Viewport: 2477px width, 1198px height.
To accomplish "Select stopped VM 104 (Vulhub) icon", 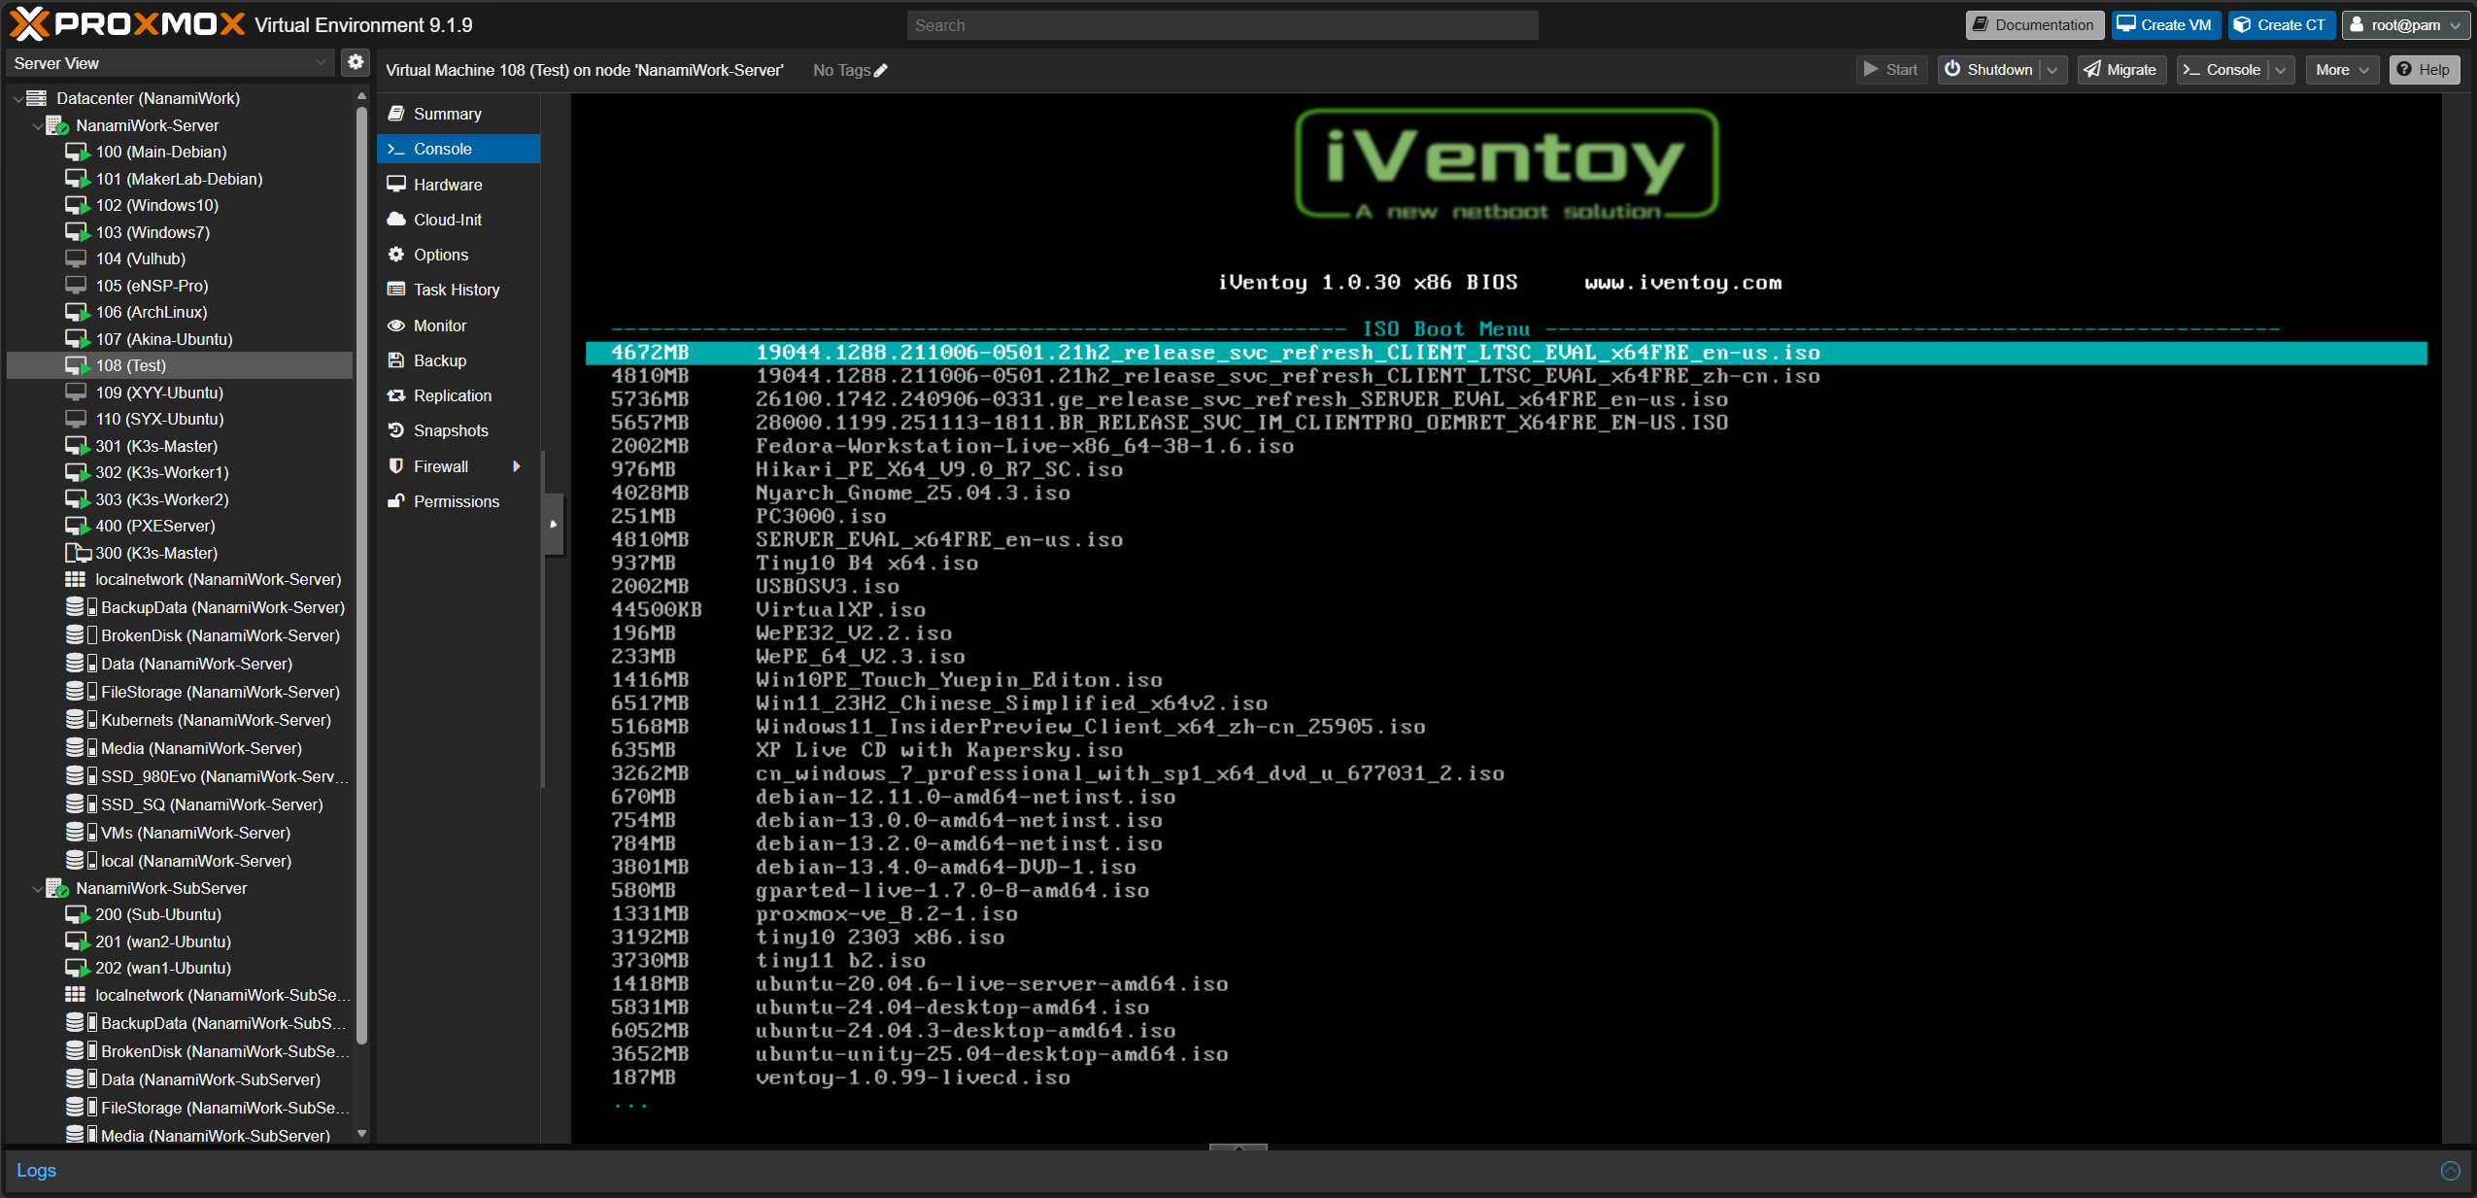I will (x=76, y=258).
